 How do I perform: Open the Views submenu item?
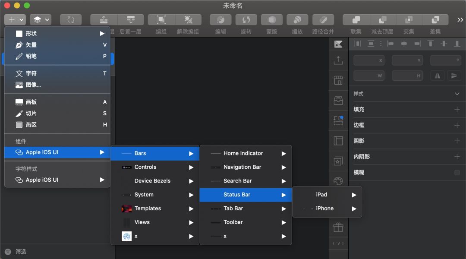tap(155, 222)
